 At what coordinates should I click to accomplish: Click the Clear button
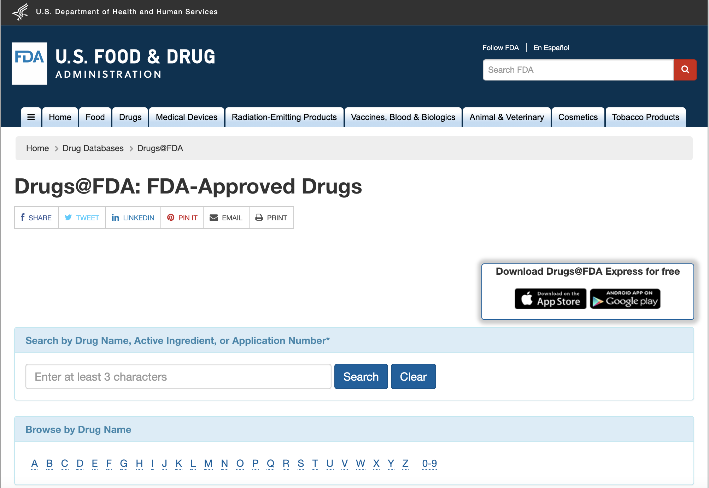click(413, 376)
